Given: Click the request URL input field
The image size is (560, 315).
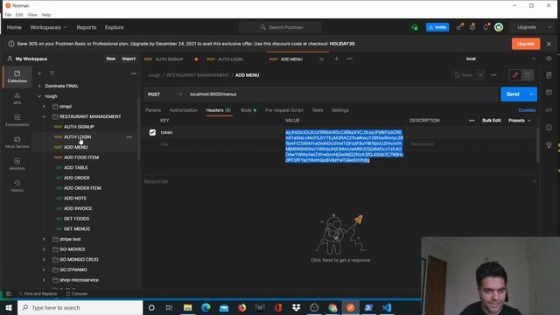Looking at the screenshot, I should 342,94.
